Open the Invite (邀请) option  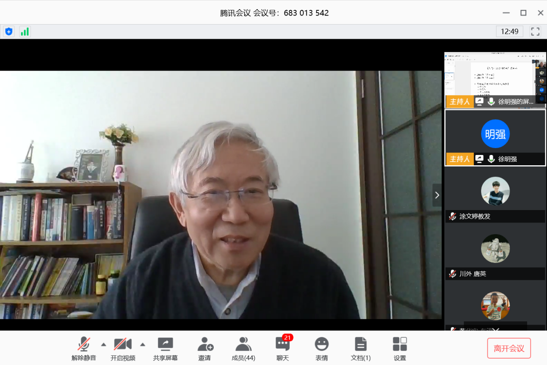tap(205, 349)
